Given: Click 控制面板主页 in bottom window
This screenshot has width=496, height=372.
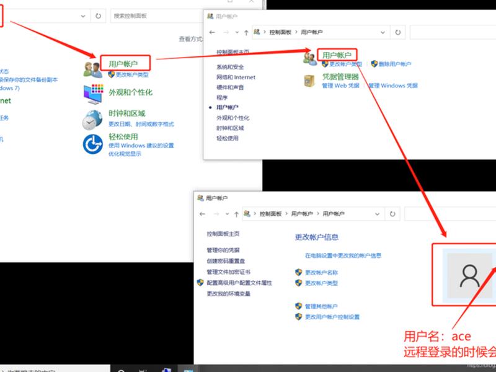Looking at the screenshot, I should 223,234.
